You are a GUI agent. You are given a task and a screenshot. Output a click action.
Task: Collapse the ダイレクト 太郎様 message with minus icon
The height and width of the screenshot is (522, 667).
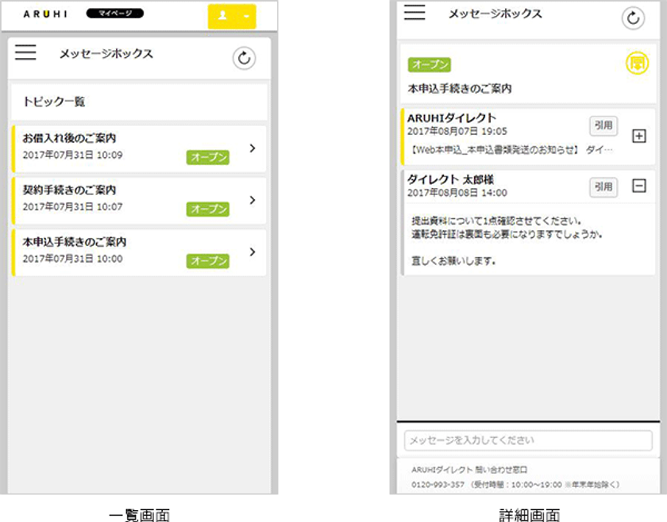pos(639,186)
